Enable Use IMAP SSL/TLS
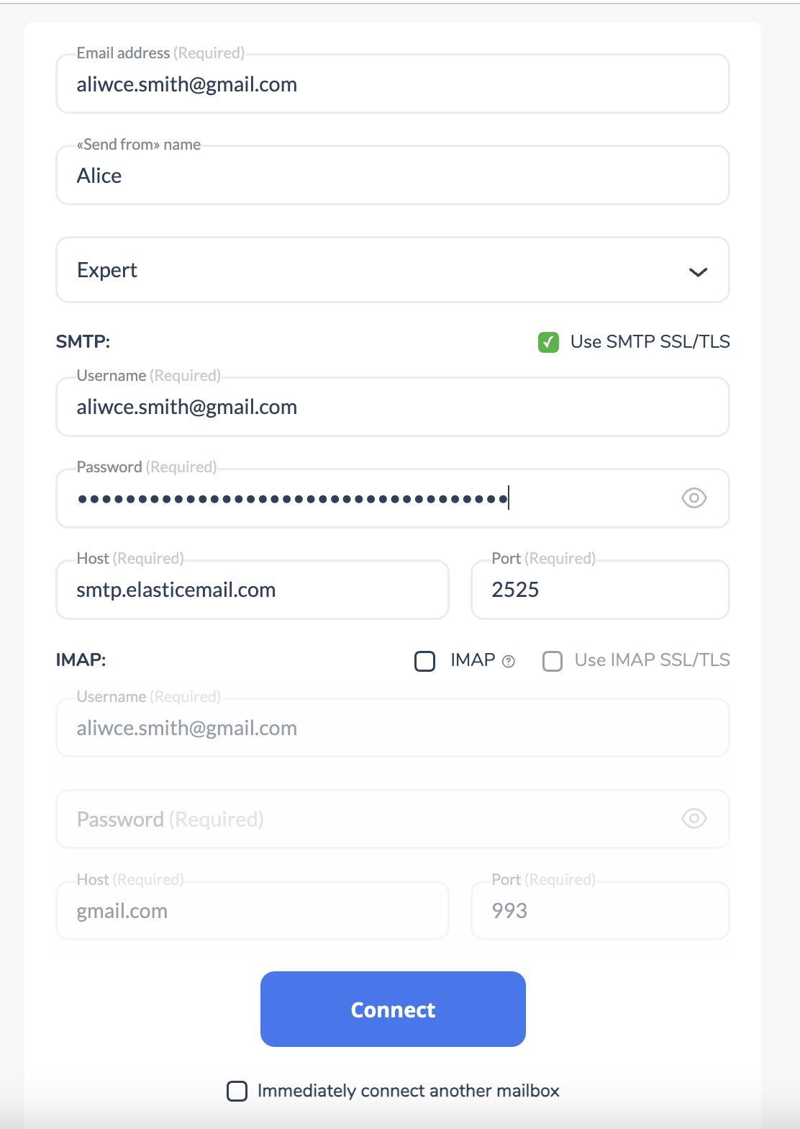Image resolution: width=800 pixels, height=1129 pixels. pos(553,661)
